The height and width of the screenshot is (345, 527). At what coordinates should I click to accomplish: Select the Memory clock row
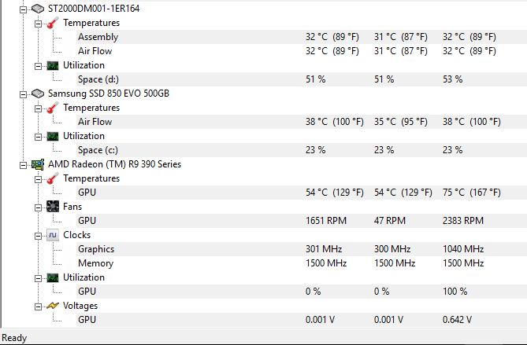click(x=95, y=263)
